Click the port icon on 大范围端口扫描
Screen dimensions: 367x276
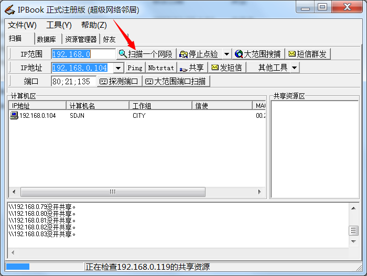[149, 81]
